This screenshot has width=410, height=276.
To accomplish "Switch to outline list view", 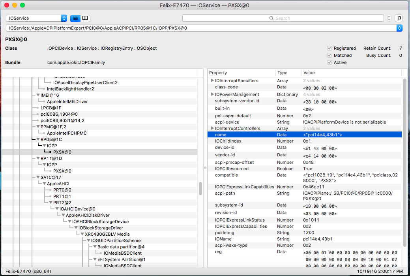I will click(75, 18).
